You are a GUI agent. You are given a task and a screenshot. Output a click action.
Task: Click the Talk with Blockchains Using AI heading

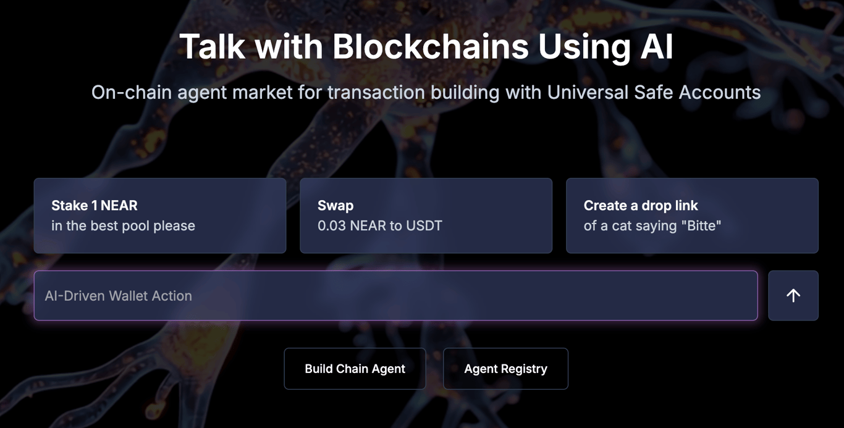pos(426,46)
